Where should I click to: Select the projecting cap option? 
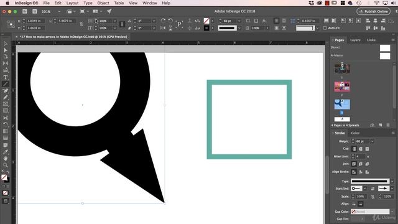click(368, 149)
